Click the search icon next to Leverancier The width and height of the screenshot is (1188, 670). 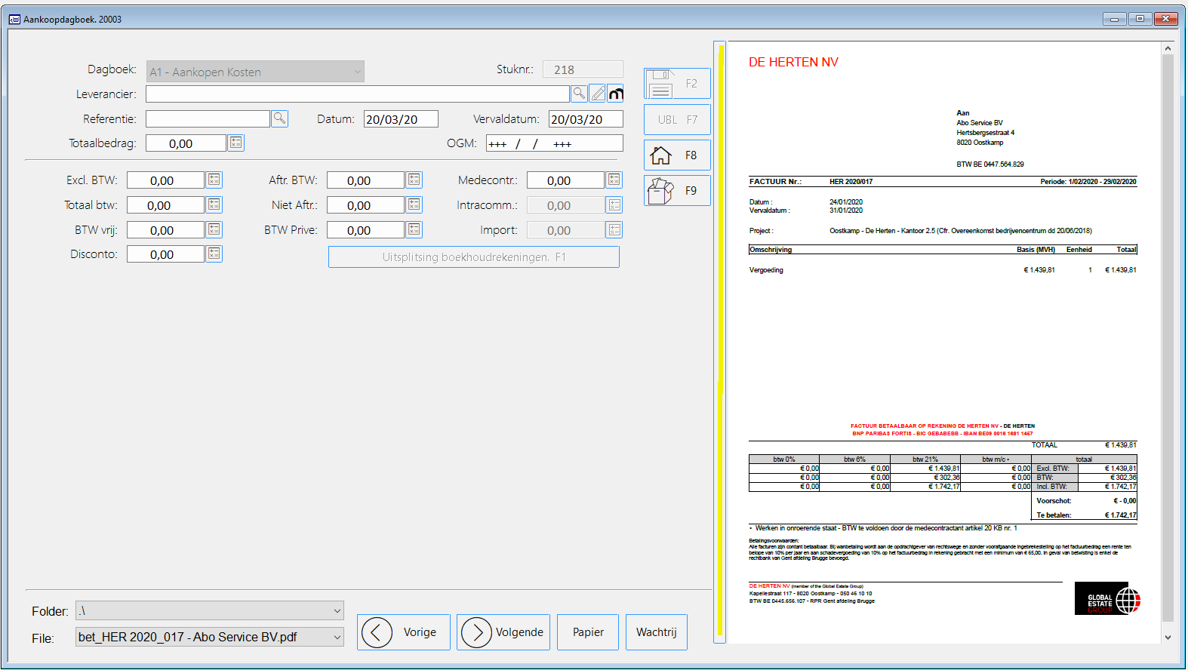coord(579,94)
